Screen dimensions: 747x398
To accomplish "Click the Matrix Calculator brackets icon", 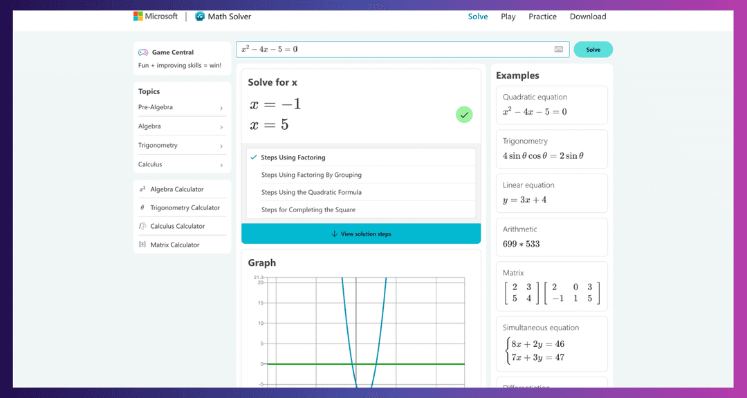I will click(144, 244).
